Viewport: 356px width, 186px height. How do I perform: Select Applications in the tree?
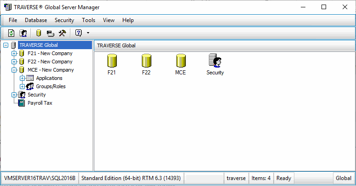coord(49,78)
